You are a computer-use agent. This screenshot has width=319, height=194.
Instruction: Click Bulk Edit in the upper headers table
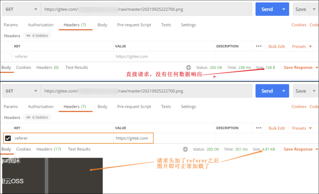pos(277,47)
